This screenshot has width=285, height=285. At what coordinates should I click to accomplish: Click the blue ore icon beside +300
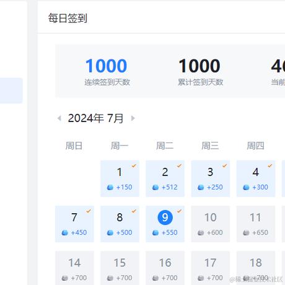click(246, 187)
